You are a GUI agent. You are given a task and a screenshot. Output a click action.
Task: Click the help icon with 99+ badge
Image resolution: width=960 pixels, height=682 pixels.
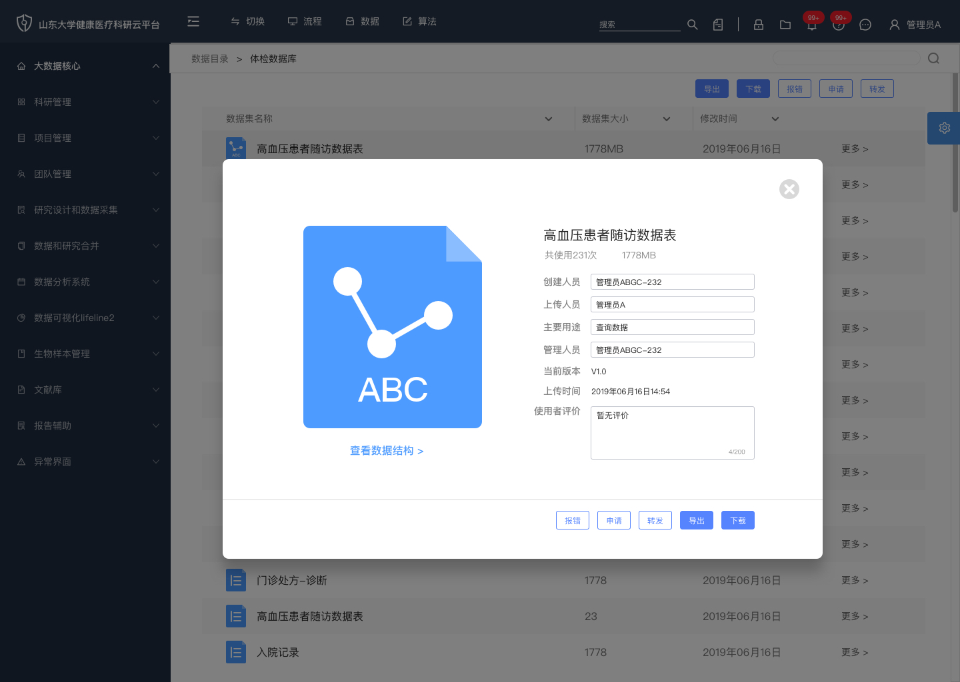coord(839,23)
